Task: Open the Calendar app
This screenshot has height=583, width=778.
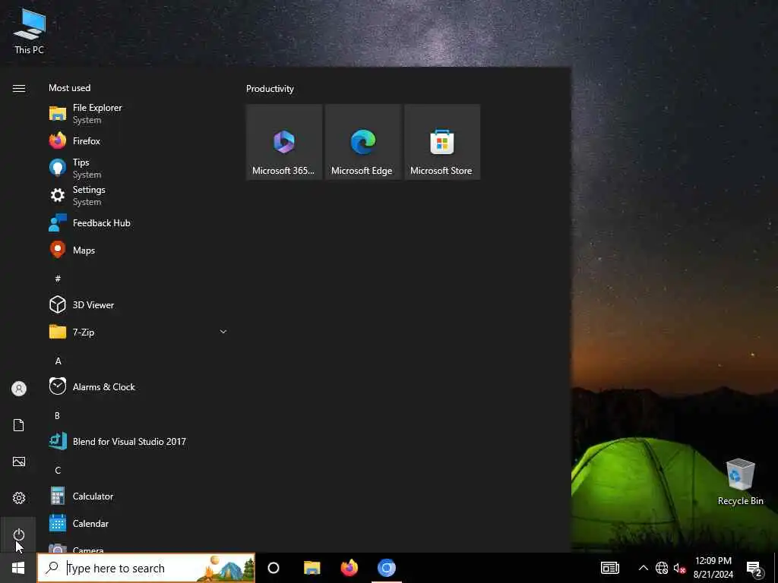Action: coord(138,524)
